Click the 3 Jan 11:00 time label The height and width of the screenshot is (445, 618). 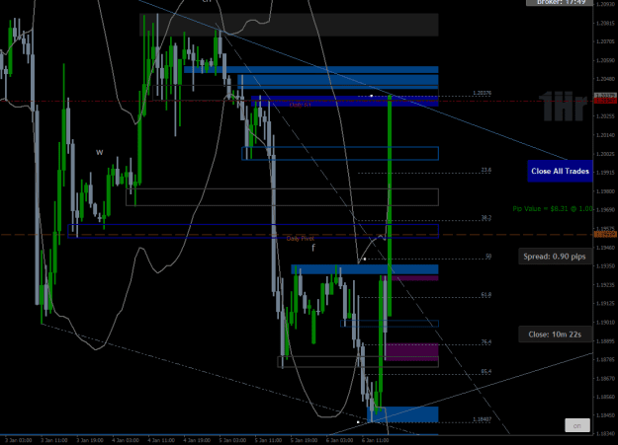[x=54, y=440]
